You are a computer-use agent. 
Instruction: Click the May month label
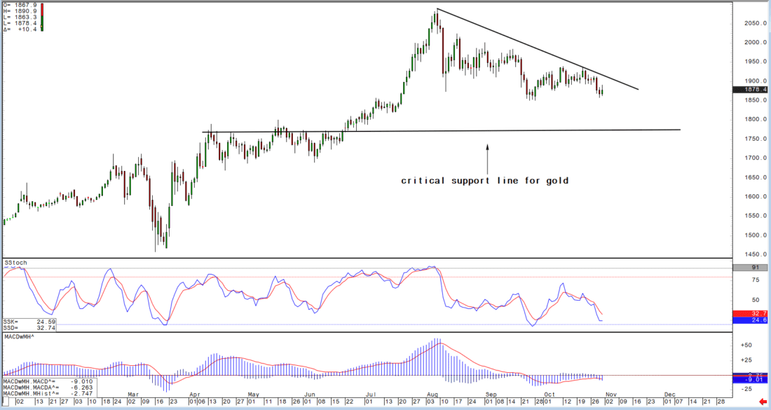(x=253, y=395)
